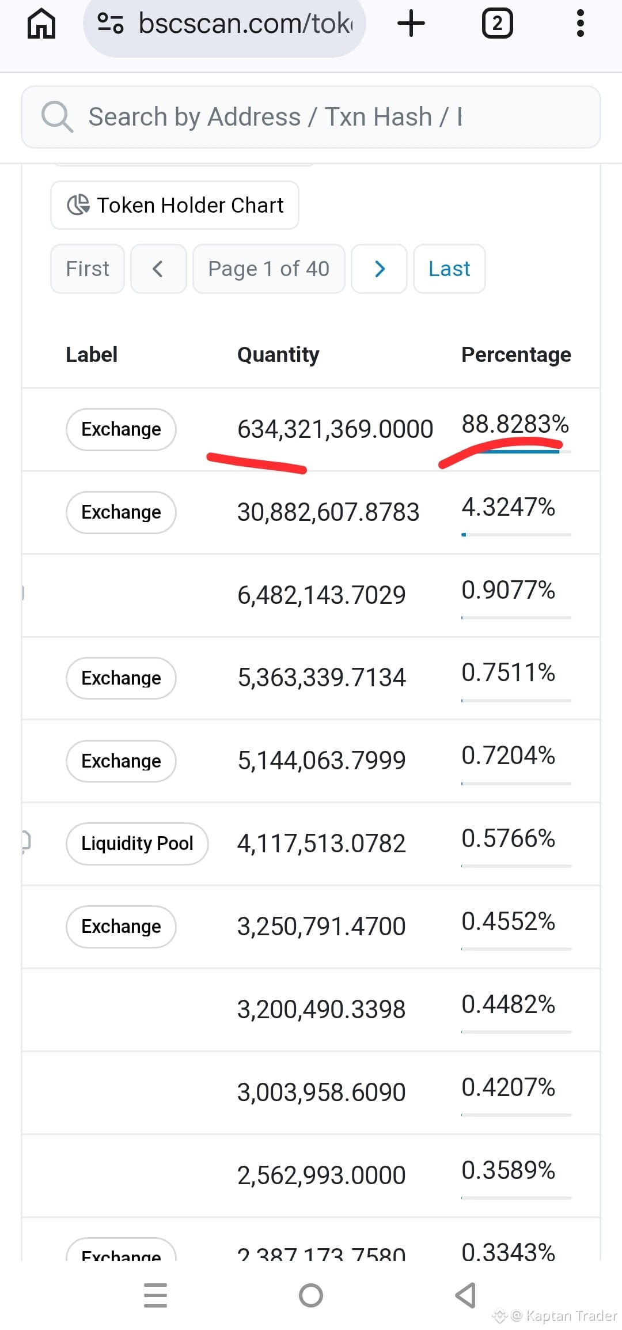Open site settings icon in address bar
The image size is (622, 1330).
(110, 24)
